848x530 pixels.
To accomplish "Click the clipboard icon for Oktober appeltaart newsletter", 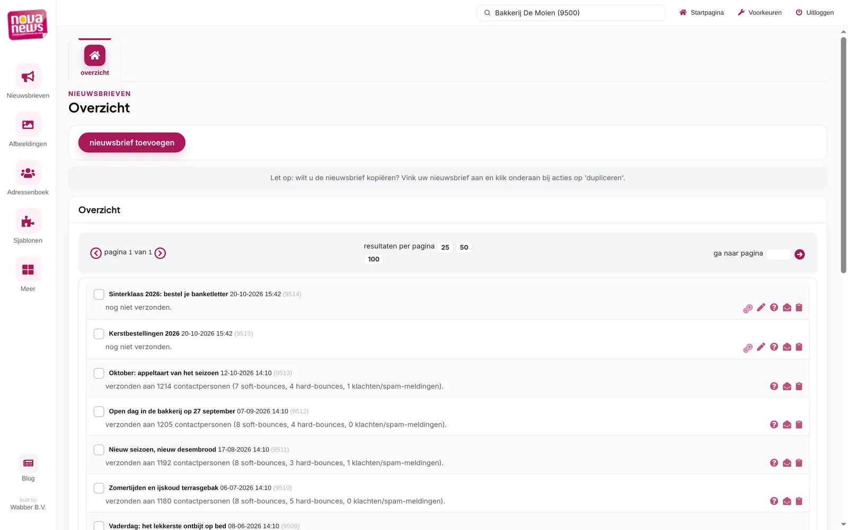I will (x=799, y=386).
